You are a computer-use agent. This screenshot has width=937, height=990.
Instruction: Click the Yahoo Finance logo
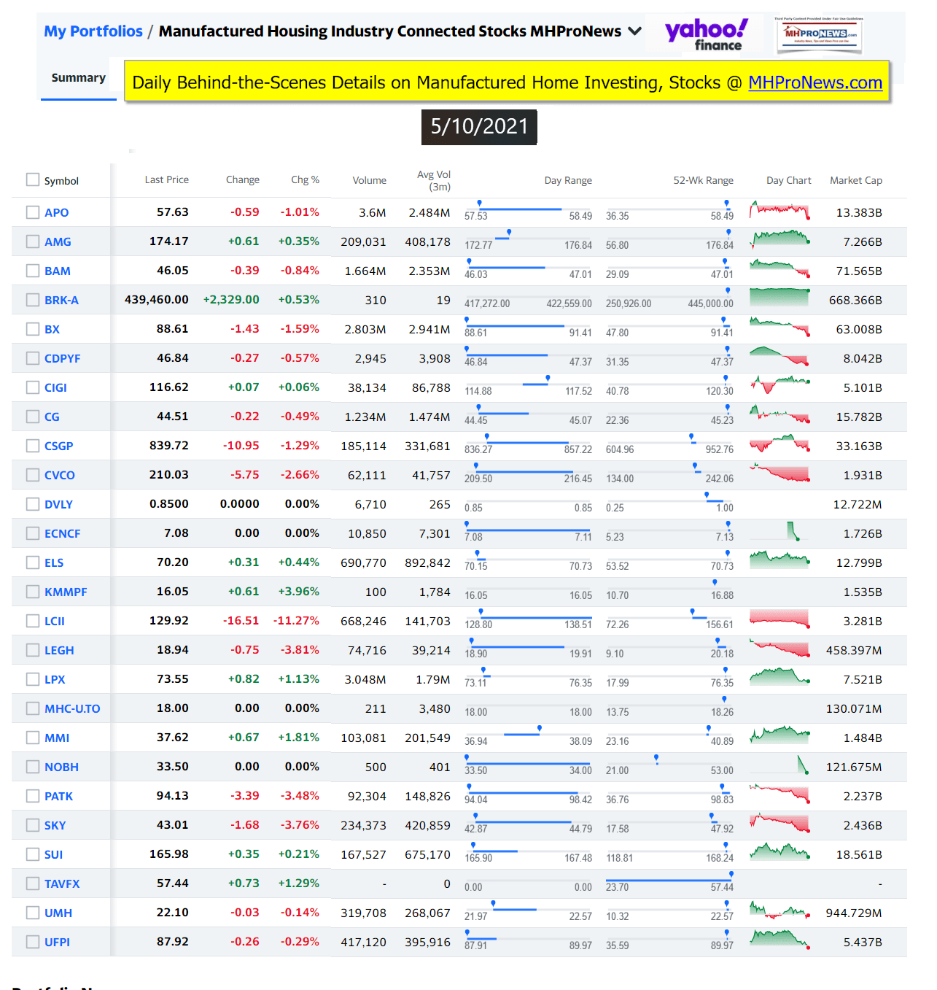click(x=706, y=34)
